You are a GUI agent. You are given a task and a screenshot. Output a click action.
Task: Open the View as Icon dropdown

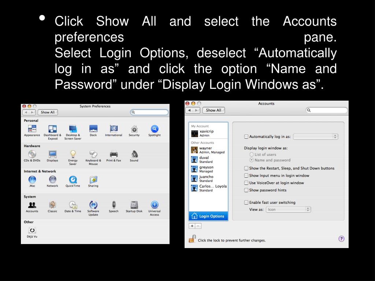click(288, 210)
